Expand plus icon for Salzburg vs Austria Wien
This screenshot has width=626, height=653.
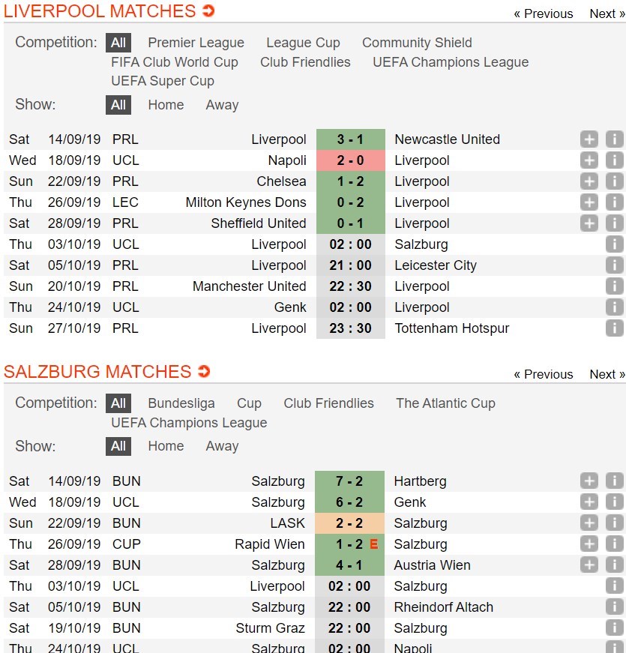pyautogui.click(x=589, y=565)
